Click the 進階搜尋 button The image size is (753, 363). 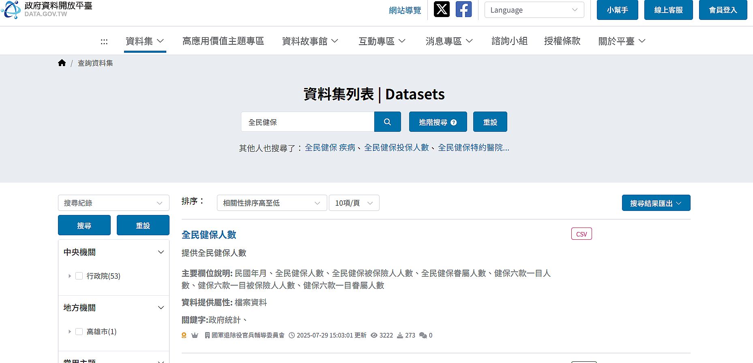(438, 122)
